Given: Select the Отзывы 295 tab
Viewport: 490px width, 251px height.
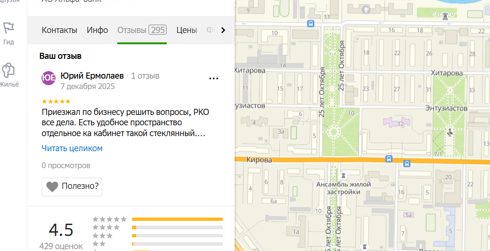Looking at the screenshot, I should point(142,30).
